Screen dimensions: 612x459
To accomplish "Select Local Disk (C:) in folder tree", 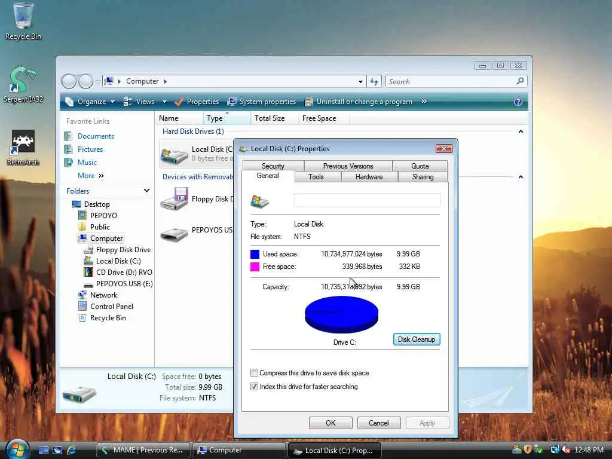I will pyautogui.click(x=118, y=261).
